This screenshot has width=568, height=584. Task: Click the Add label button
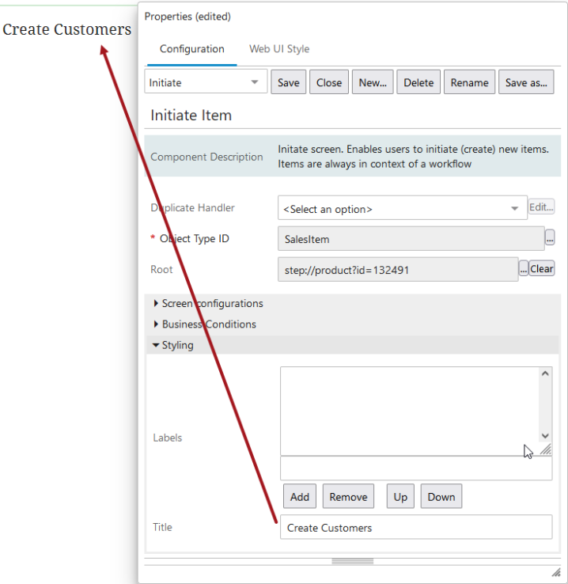[x=300, y=496]
